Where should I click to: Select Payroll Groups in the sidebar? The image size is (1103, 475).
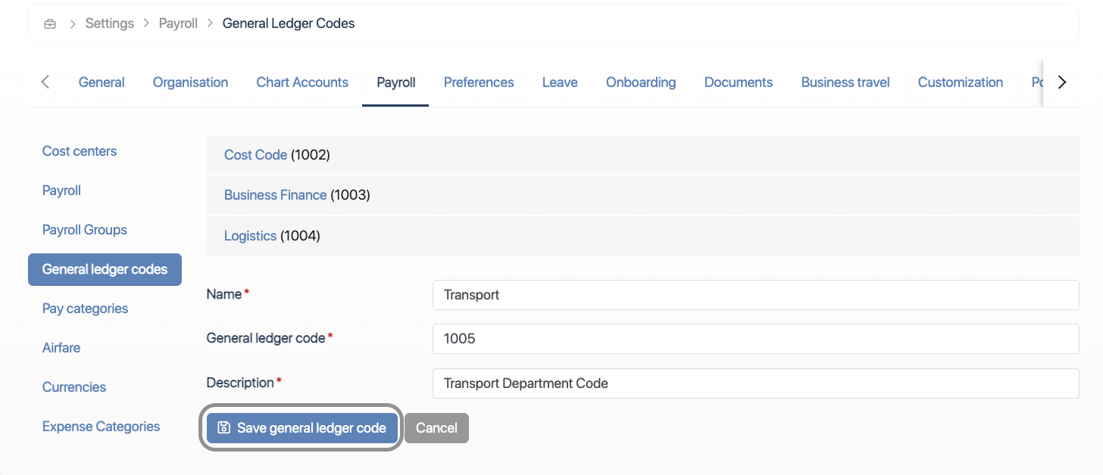[85, 230]
